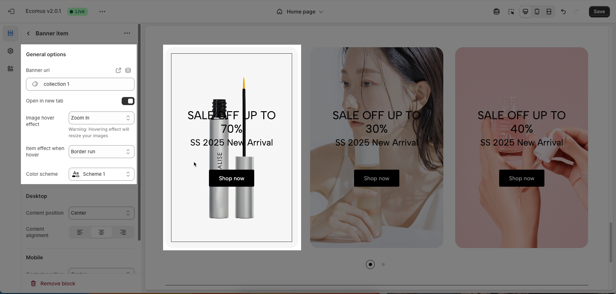Open the Image hover effect dropdown

coord(101,118)
